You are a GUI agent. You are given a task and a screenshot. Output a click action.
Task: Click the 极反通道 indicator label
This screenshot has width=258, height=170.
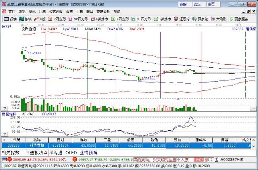[x=29, y=29]
